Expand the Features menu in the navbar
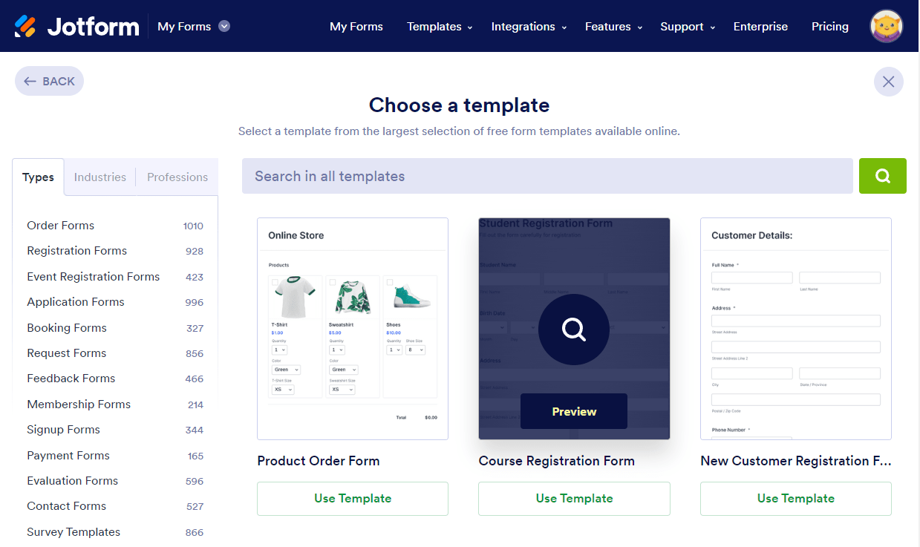 coord(613,27)
